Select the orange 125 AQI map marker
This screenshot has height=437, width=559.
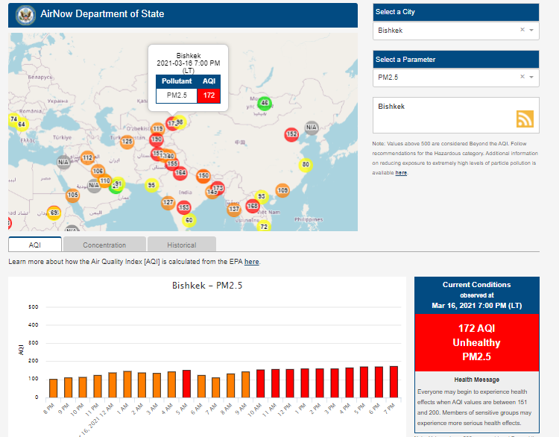(x=127, y=141)
